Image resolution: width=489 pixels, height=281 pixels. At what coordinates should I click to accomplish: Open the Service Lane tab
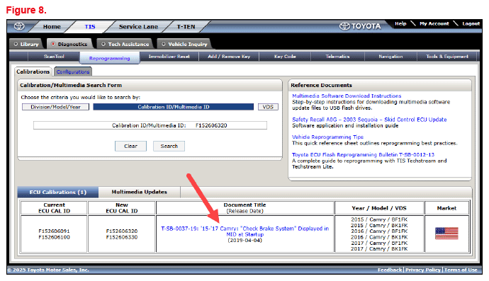coord(138,27)
